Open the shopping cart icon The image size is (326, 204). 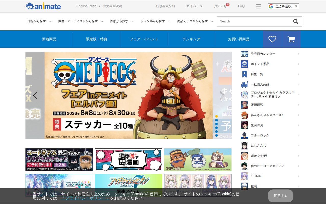291,39
